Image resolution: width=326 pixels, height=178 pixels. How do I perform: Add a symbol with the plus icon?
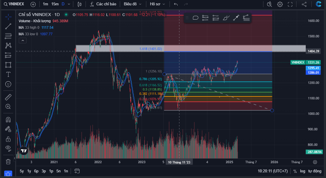coord(33,4)
